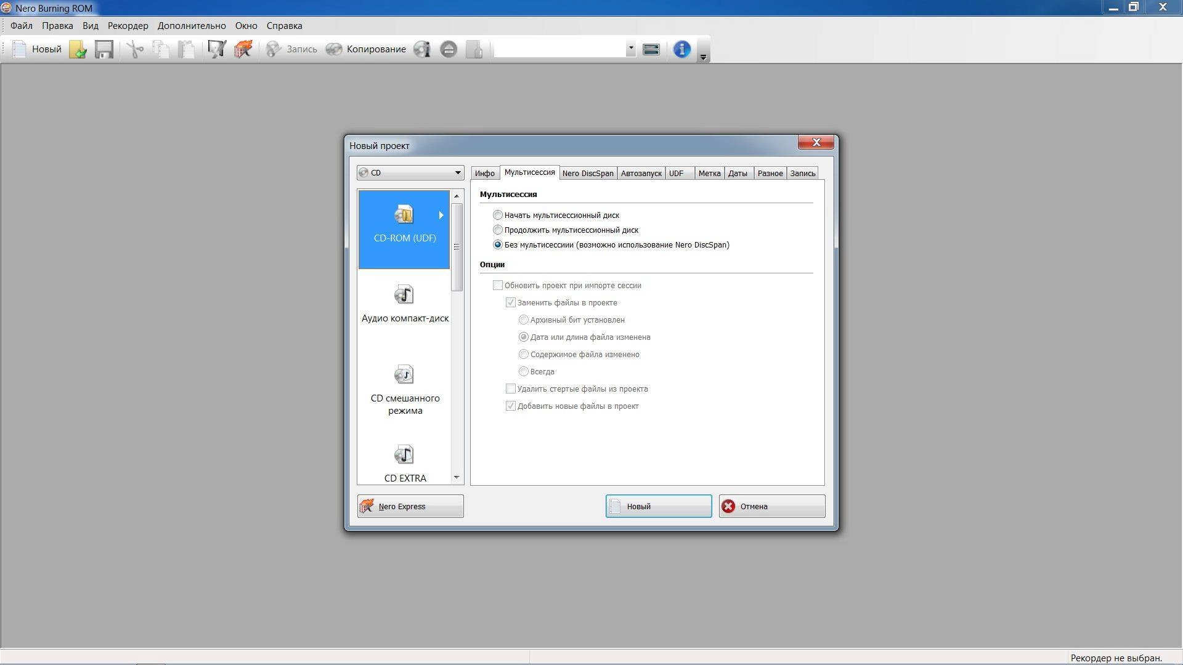The height and width of the screenshot is (665, 1183).
Task: Copy using the two-pages toolbar icon
Action: click(x=161, y=49)
